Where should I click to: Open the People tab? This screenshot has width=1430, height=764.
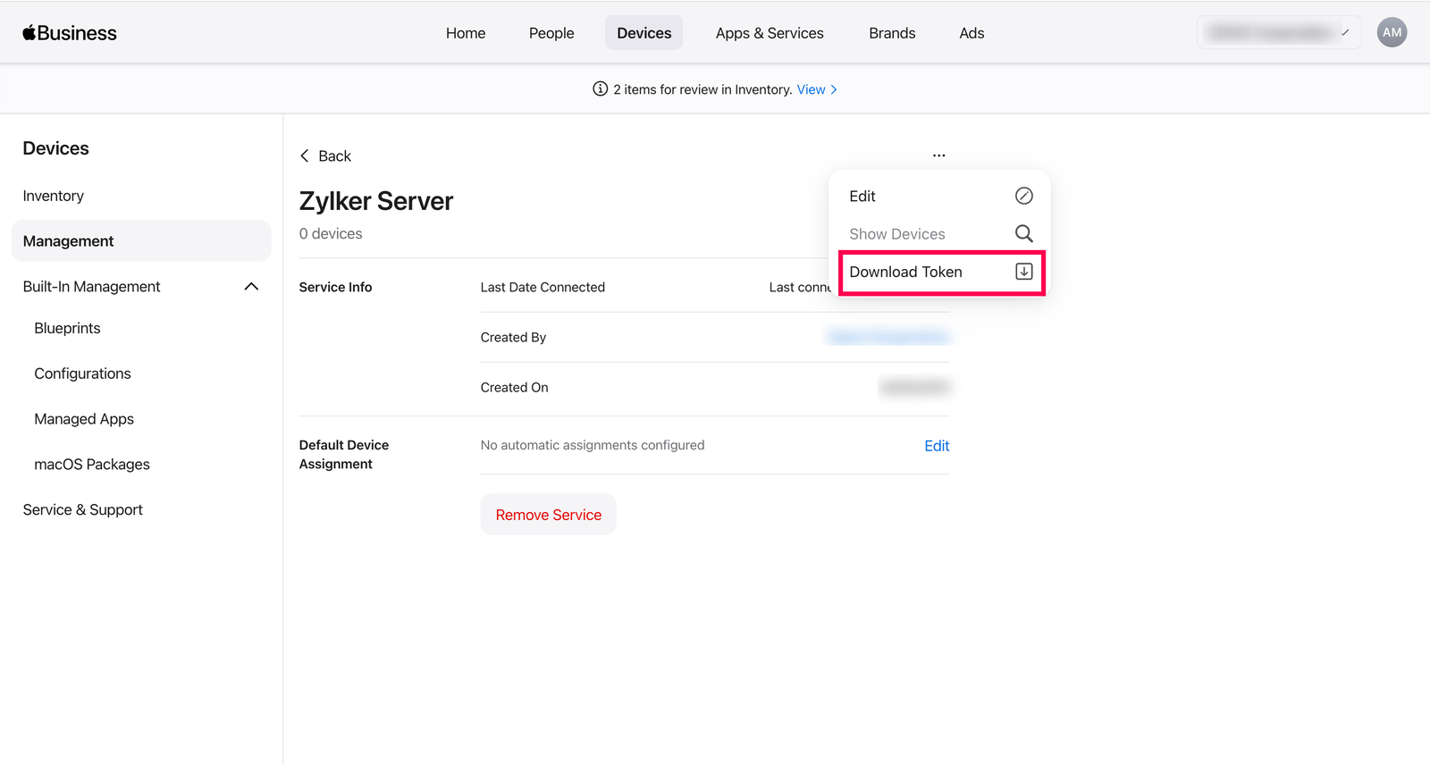point(551,33)
